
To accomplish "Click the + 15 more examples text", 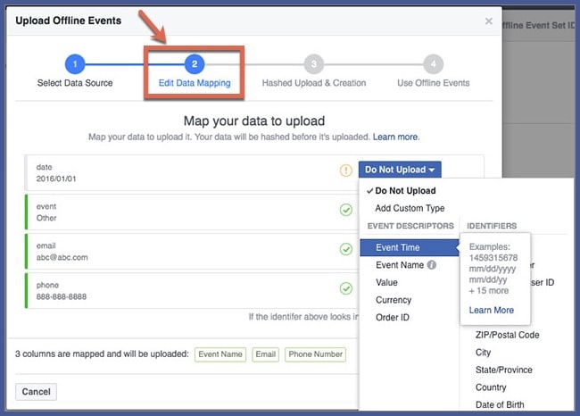I will coord(489,290).
